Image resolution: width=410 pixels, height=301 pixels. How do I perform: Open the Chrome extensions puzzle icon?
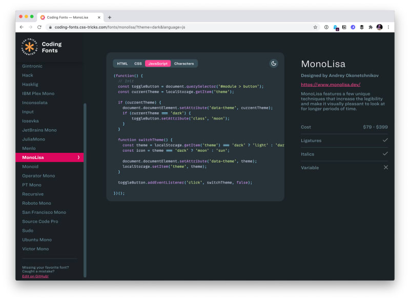tap(371, 27)
